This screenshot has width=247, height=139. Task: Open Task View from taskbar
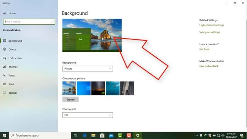click(x=75, y=136)
